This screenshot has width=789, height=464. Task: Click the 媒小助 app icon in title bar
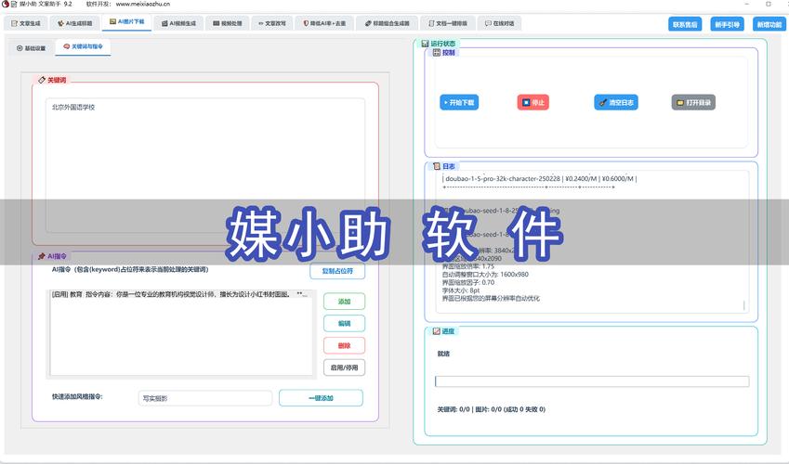5,4
